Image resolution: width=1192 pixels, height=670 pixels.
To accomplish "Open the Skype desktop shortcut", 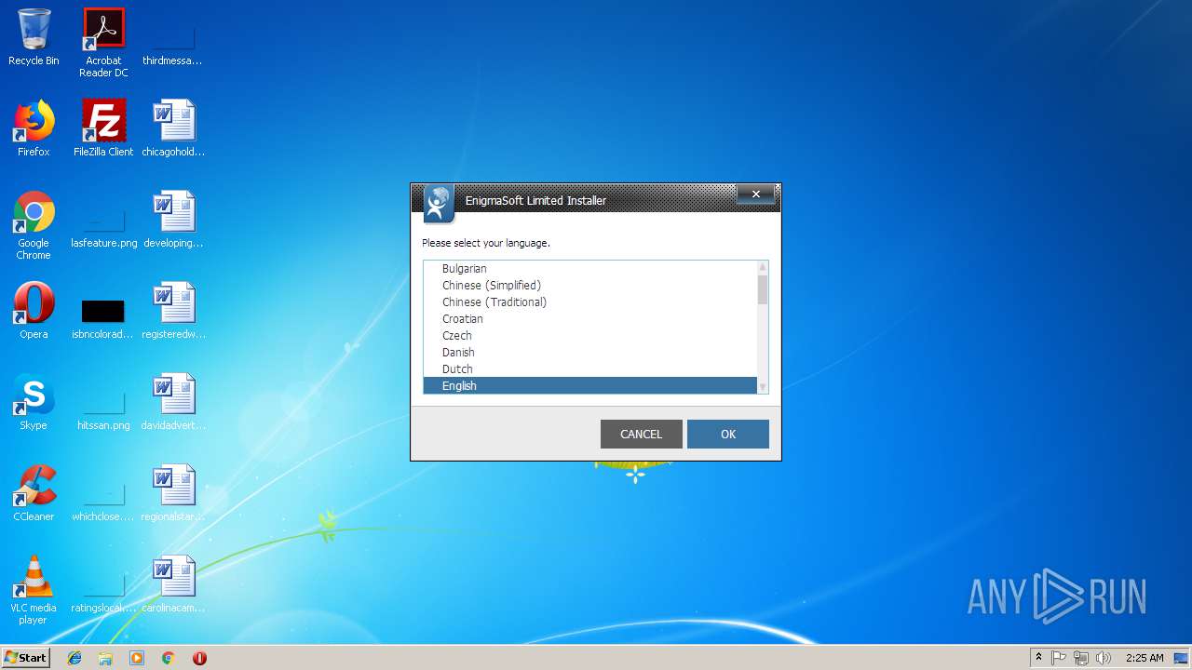I will [x=34, y=402].
